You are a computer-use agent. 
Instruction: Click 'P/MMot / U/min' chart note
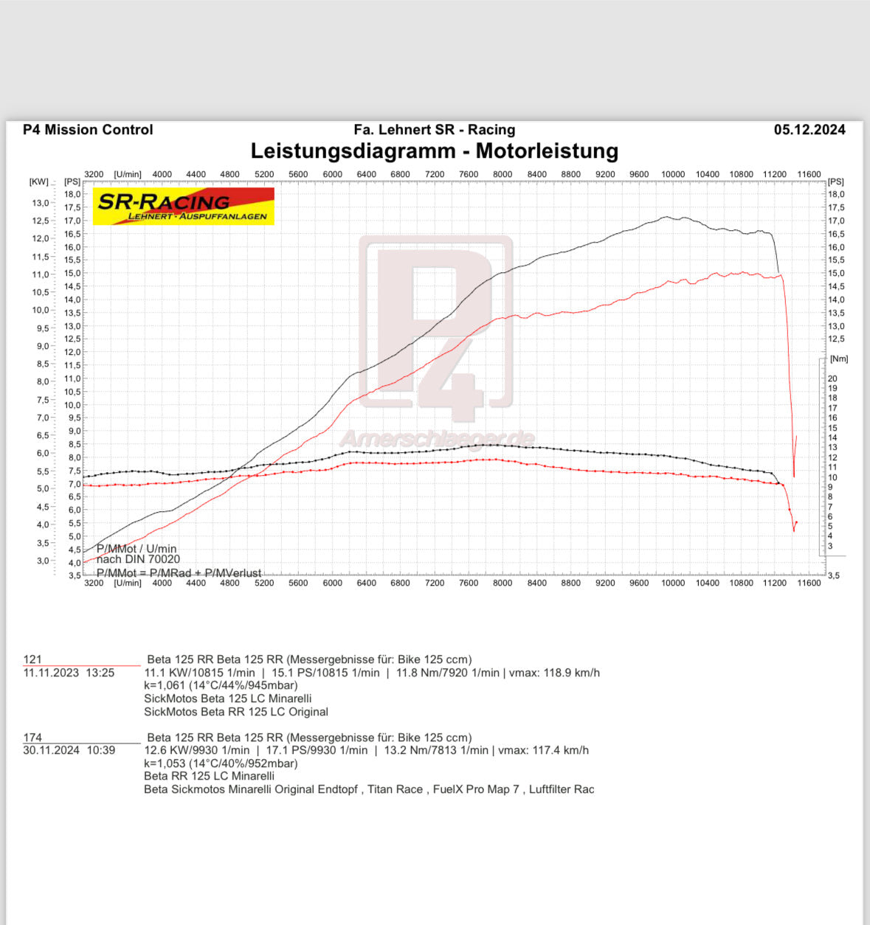137,549
